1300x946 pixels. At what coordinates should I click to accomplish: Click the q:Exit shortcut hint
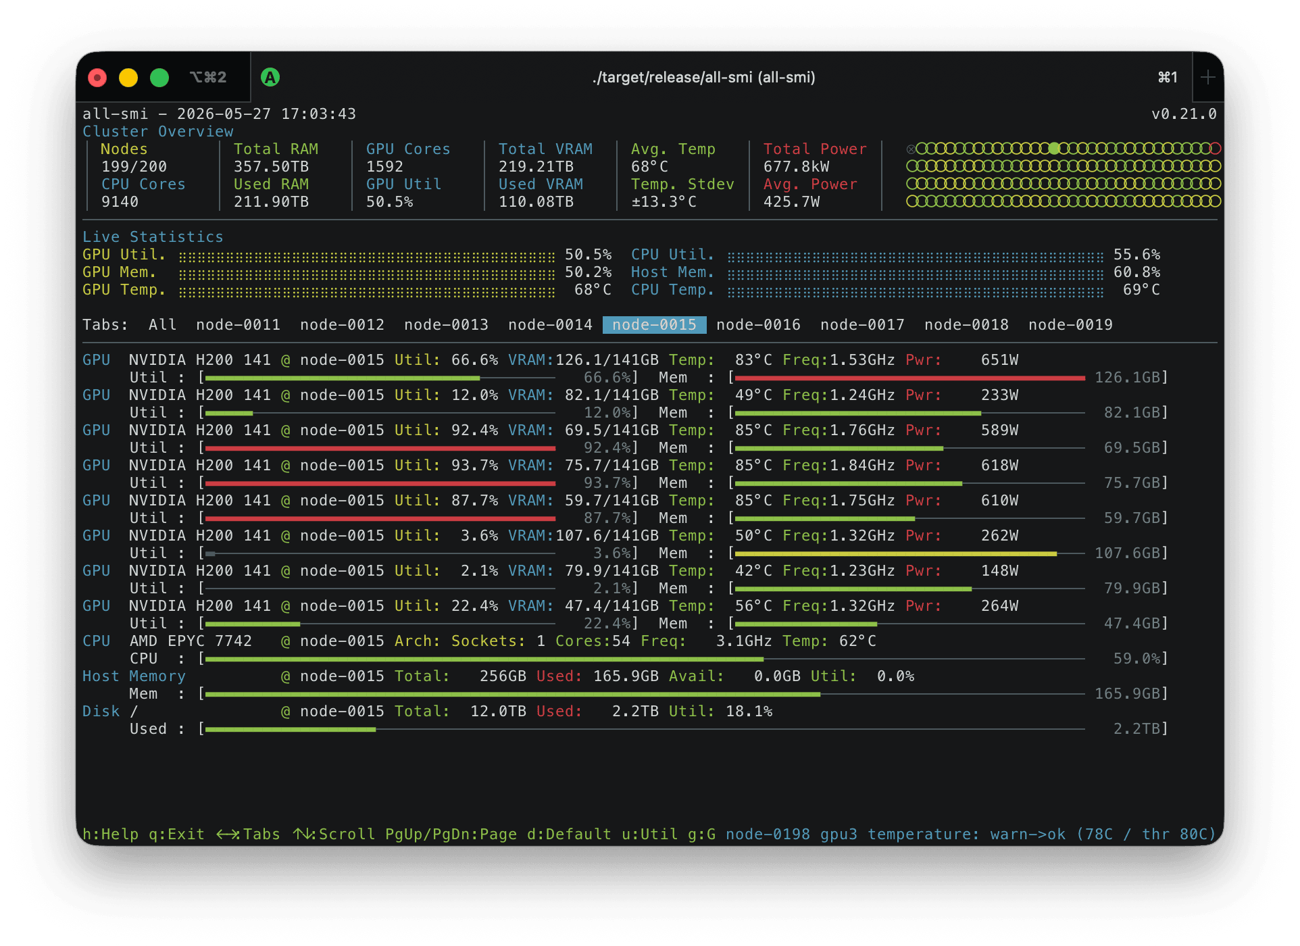coord(177,835)
